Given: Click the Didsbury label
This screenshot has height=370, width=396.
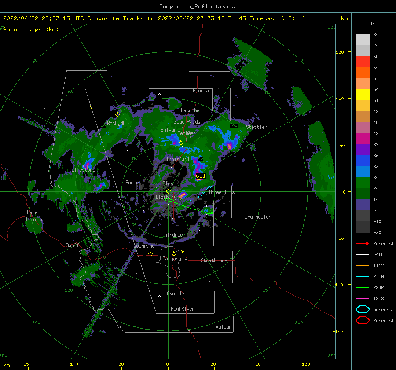Looking at the screenshot, I should 166,197.
